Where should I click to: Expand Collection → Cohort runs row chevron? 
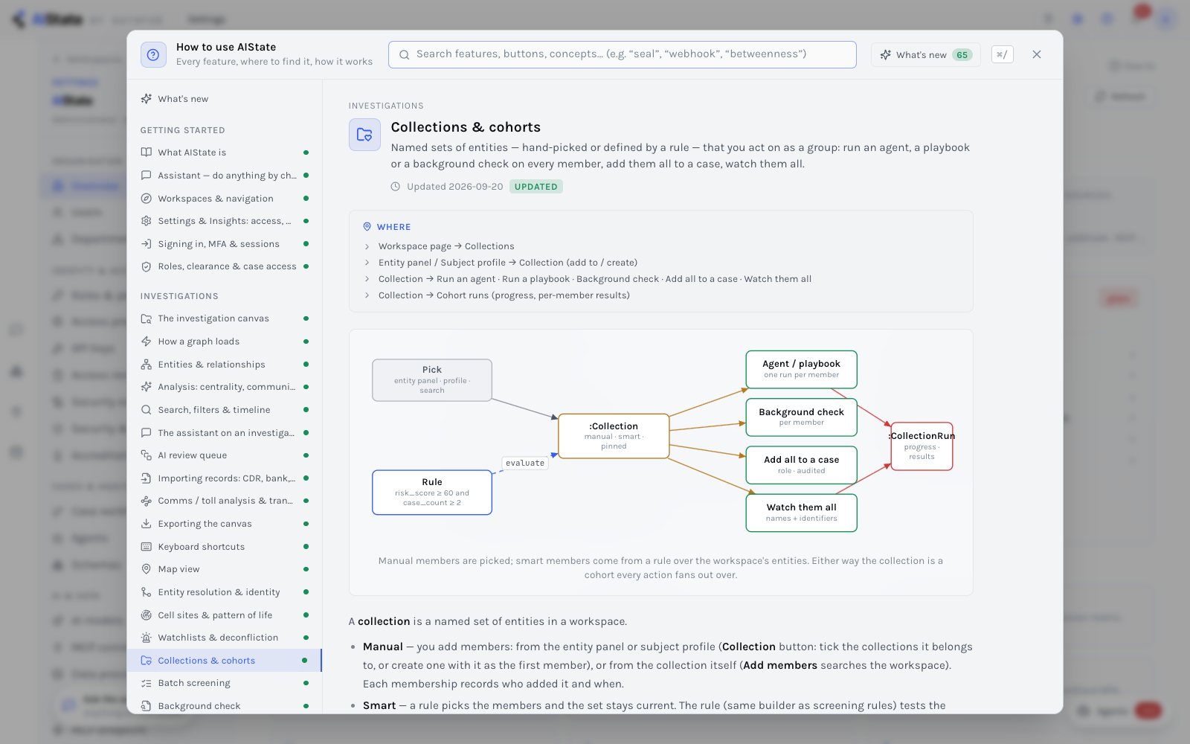click(367, 295)
